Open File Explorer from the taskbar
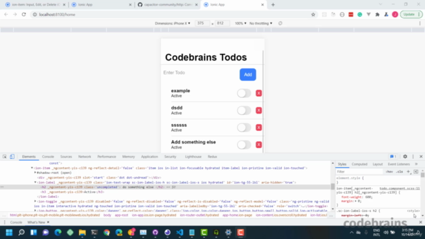This screenshot has height=239, width=425. pyautogui.click(x=82, y=232)
